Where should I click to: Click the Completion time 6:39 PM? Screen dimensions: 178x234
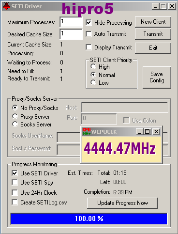click(123, 192)
